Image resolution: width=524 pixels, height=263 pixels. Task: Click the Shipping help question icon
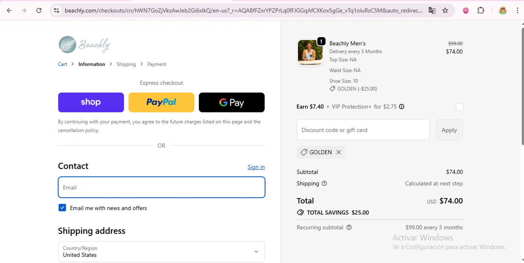point(324,183)
